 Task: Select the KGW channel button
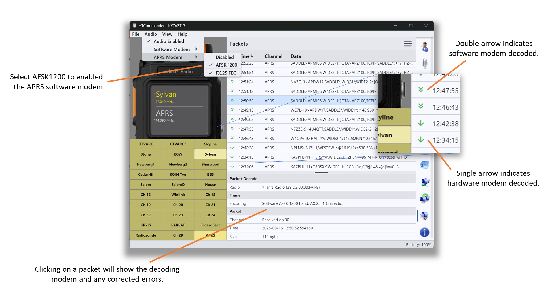pyautogui.click(x=178, y=154)
